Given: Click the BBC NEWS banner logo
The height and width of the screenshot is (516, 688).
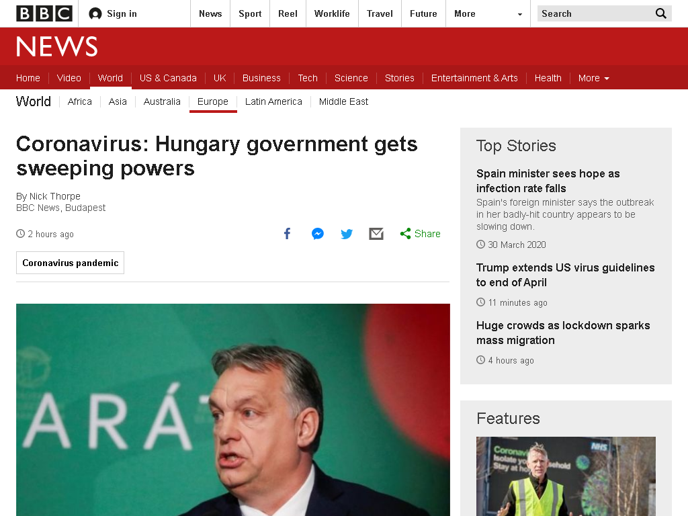Looking at the screenshot, I should [x=57, y=46].
